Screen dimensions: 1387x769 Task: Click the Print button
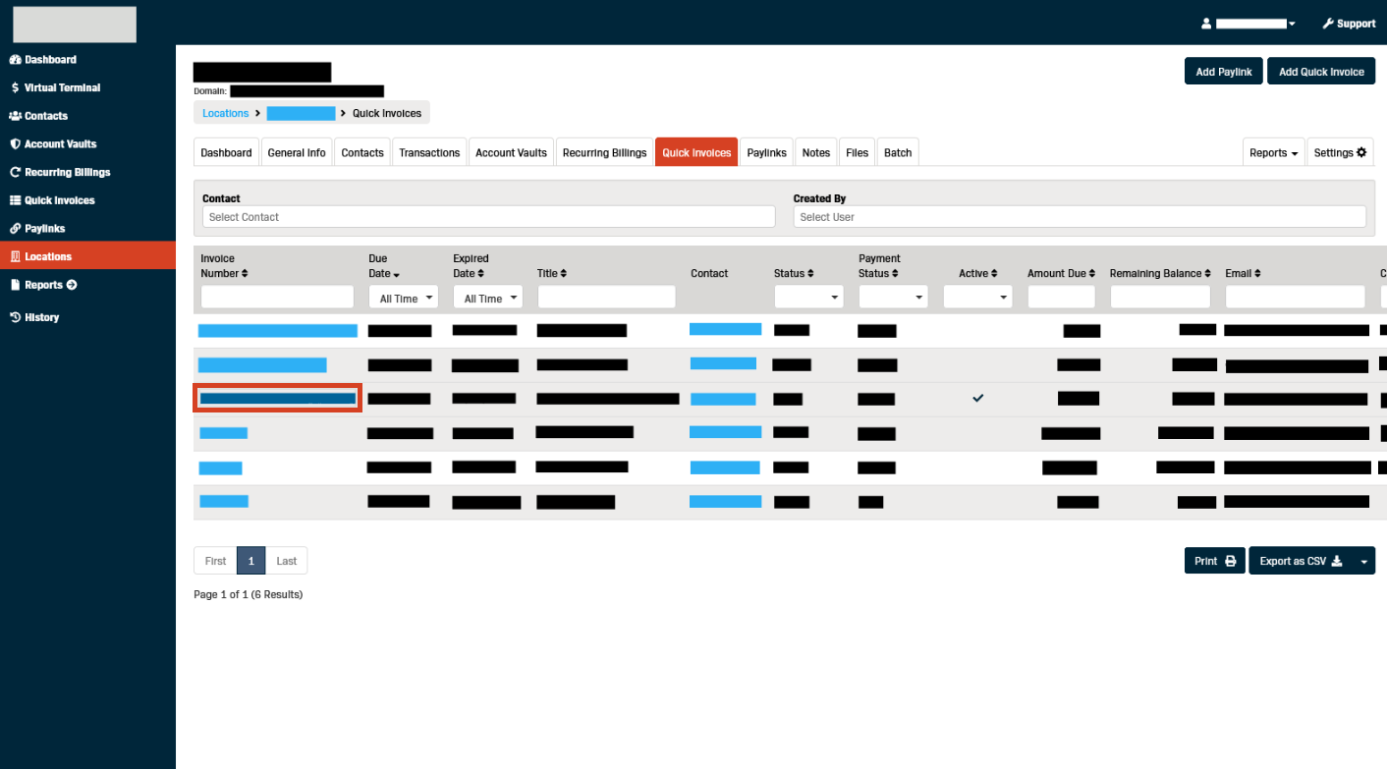[x=1214, y=561]
